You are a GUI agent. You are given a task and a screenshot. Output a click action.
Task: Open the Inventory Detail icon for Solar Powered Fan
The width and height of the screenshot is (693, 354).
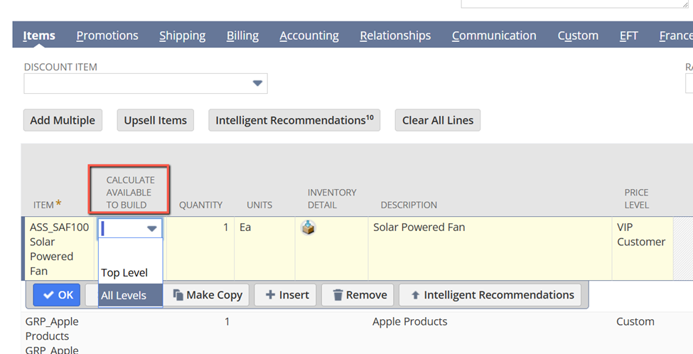click(x=308, y=228)
